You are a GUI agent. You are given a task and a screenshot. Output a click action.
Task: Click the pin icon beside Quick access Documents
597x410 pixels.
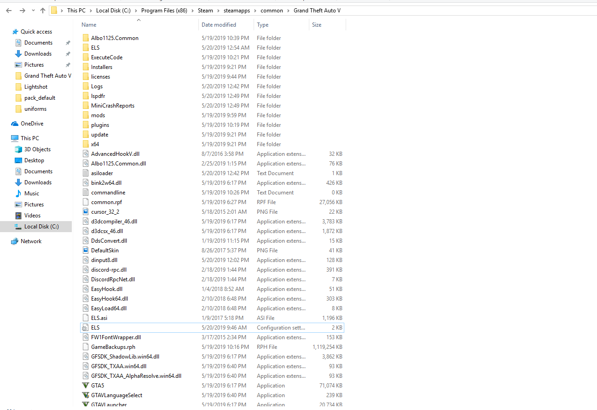68,43
